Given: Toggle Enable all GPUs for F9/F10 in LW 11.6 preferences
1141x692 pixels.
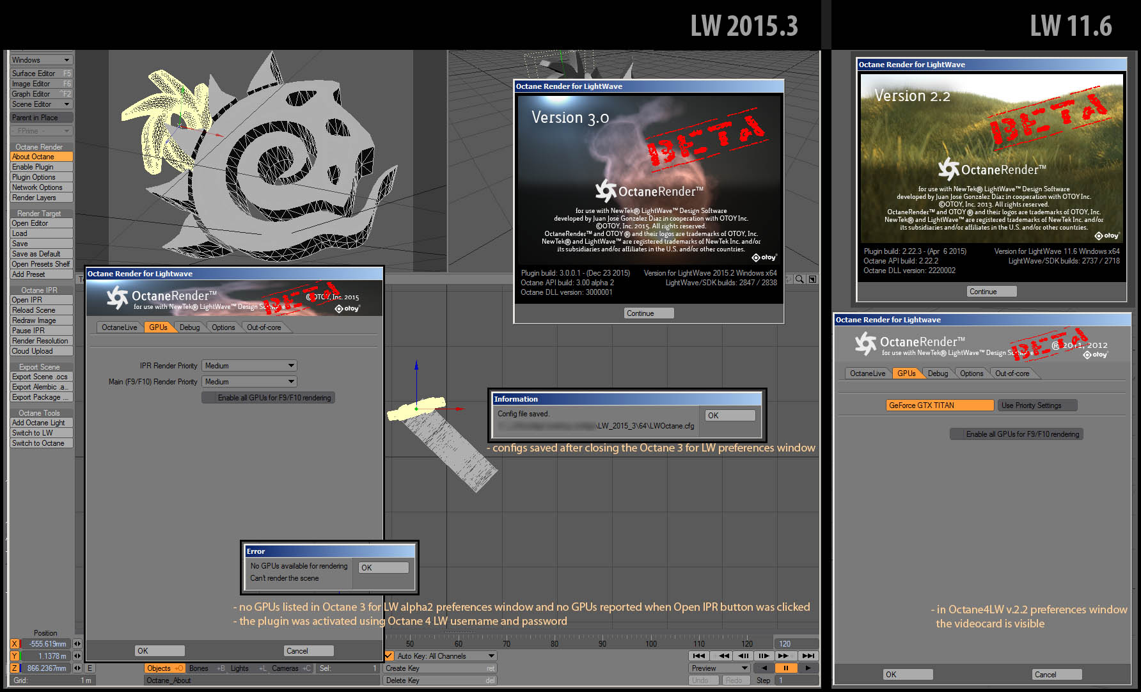Looking at the screenshot, I should coord(1017,434).
